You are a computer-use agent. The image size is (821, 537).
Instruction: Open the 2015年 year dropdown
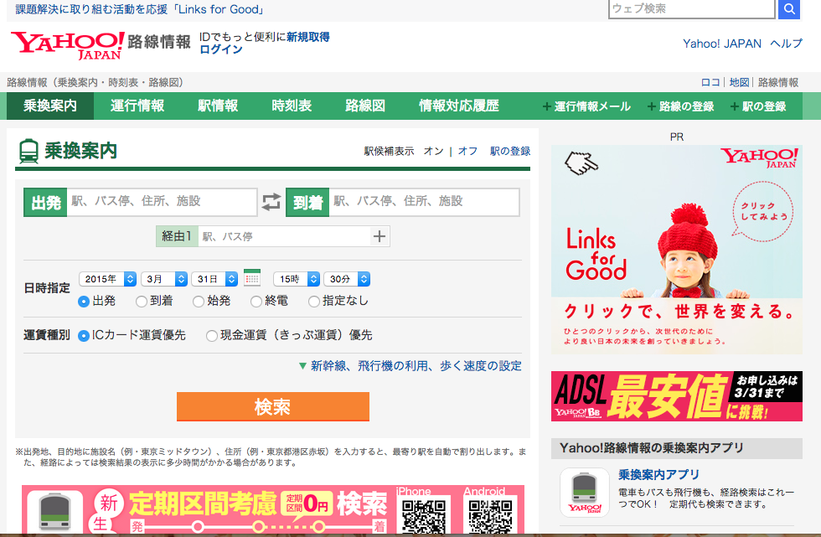(x=108, y=279)
